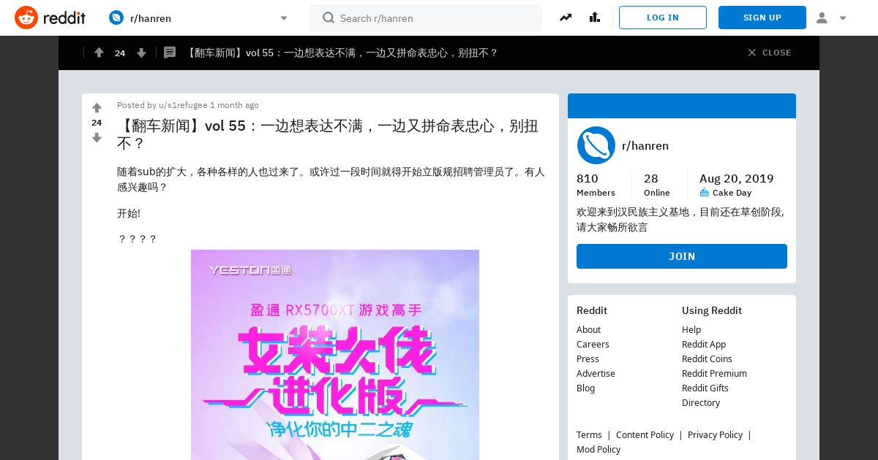The image size is (878, 460).
Task: Open the Press footer link
Action: tap(588, 359)
